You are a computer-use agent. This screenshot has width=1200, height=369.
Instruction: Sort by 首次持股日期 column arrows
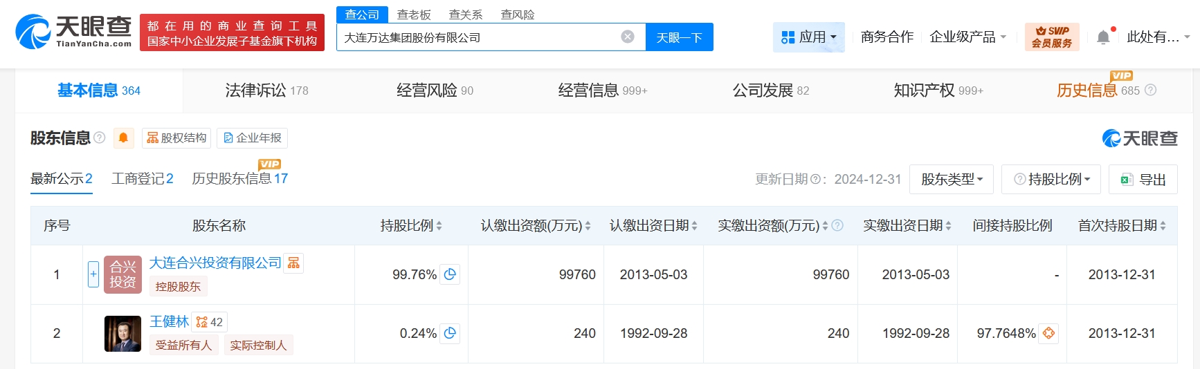pyautogui.click(x=1163, y=226)
